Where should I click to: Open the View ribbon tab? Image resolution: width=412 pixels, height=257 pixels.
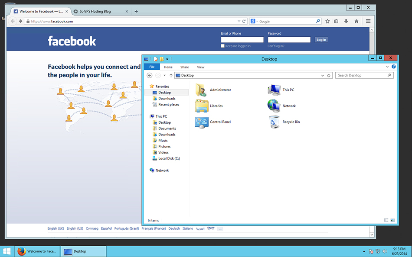(200, 67)
